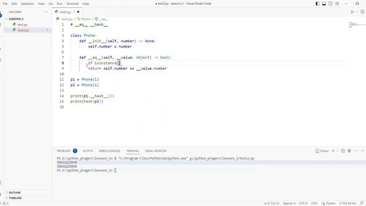Image resolution: width=366 pixels, height=206 pixels.
Task: Open the View menu
Action: pyautogui.click(x=41, y=4)
